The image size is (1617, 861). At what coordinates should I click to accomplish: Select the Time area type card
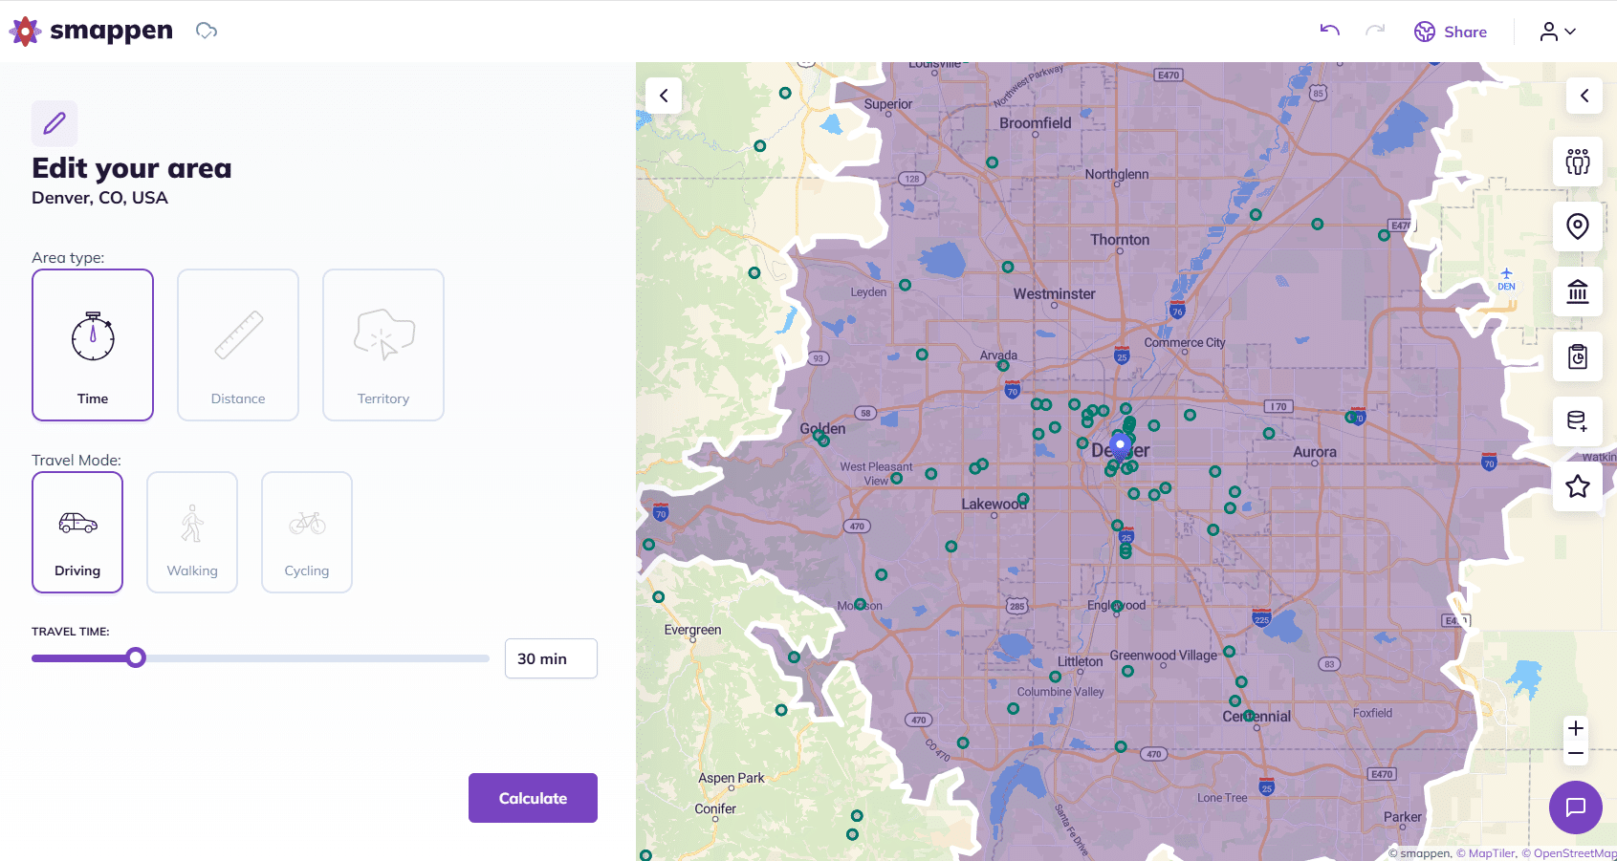(x=92, y=345)
